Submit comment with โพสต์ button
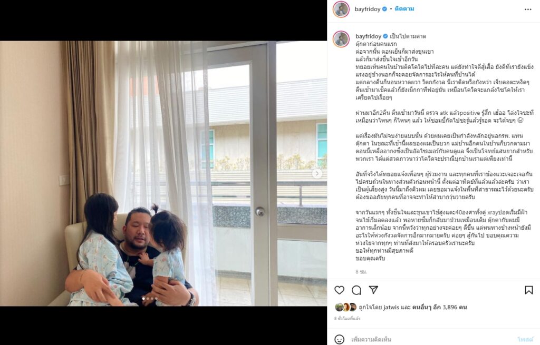The height and width of the screenshot is (345, 540). (x=526, y=340)
